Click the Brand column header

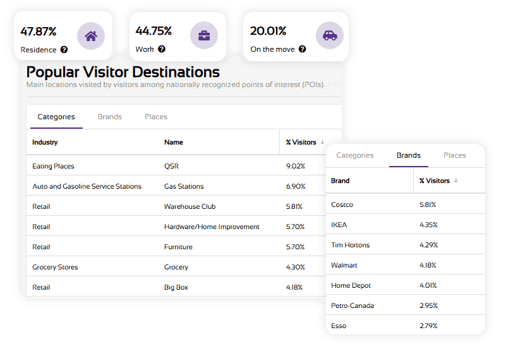(340, 180)
